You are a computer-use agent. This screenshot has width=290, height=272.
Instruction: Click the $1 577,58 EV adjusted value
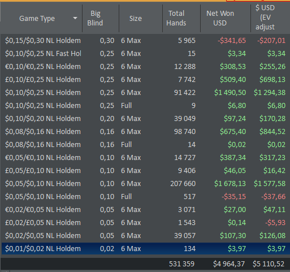click(x=270, y=184)
